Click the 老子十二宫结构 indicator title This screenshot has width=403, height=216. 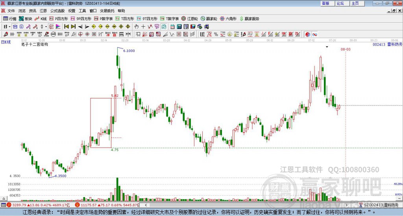pyautogui.click(x=35, y=44)
